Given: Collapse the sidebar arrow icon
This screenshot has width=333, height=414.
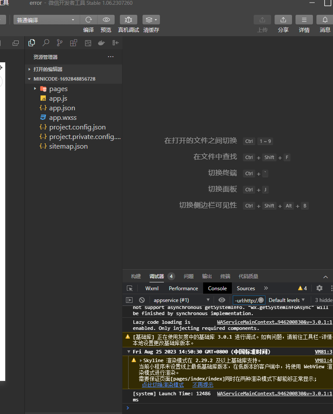Looking at the screenshot, I should click(116, 43).
